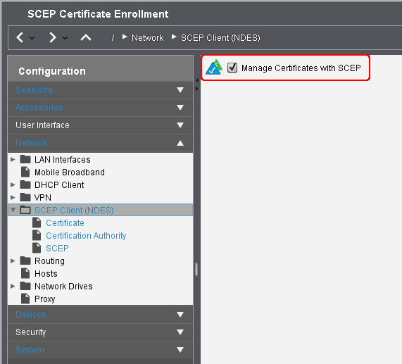
Task: Collapse the SCEP Client (NDES) node
Action: coord(13,211)
